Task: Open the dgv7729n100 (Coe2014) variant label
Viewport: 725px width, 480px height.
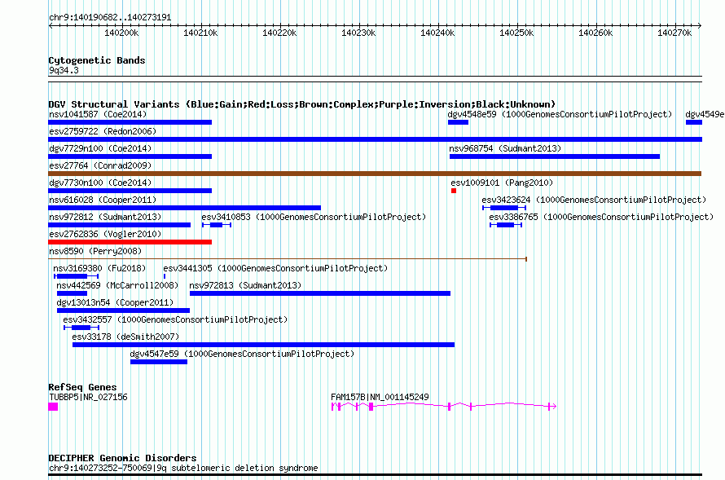Action: click(100, 148)
